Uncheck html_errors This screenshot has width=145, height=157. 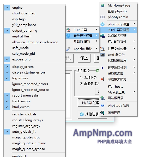point(34,107)
